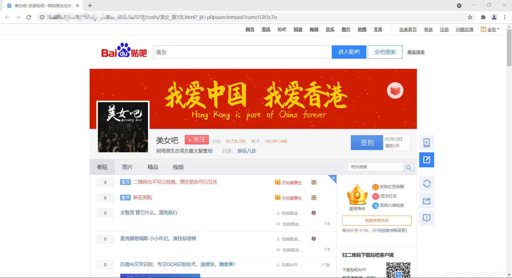The height and width of the screenshot is (278, 512).
Task: Open the extensions puzzle icon
Action: [483, 17]
